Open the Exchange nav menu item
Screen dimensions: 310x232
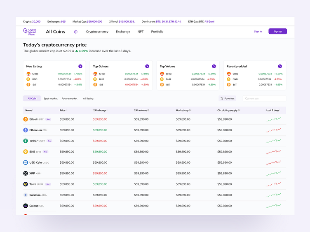[x=123, y=32]
